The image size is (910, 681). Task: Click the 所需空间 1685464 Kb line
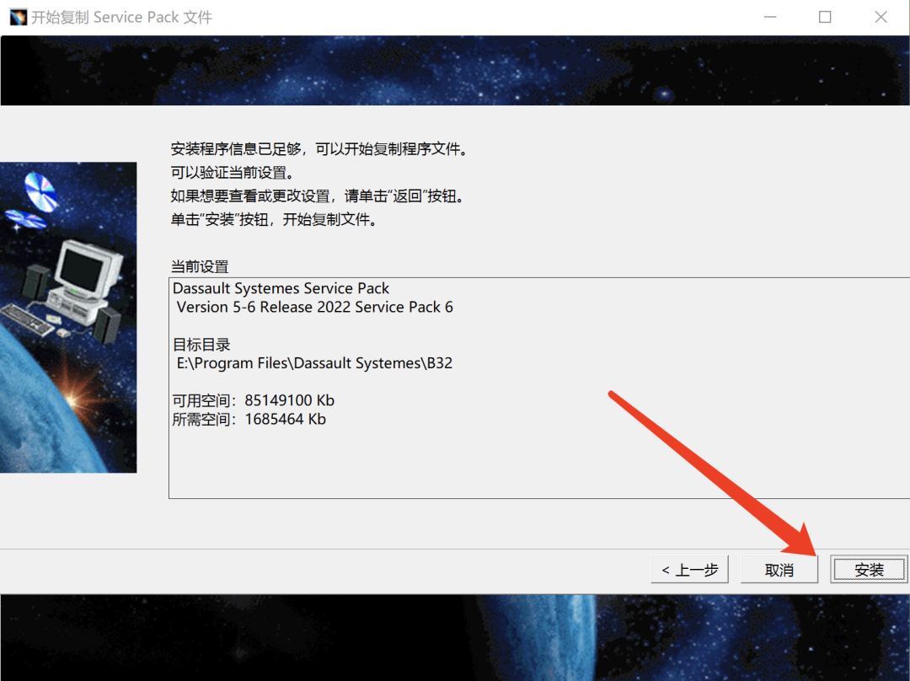pyautogui.click(x=249, y=419)
